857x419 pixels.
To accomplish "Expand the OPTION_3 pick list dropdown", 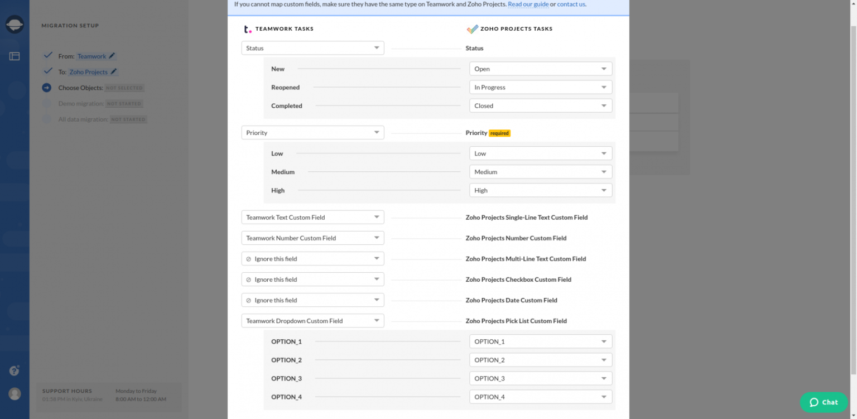I will [x=540, y=378].
